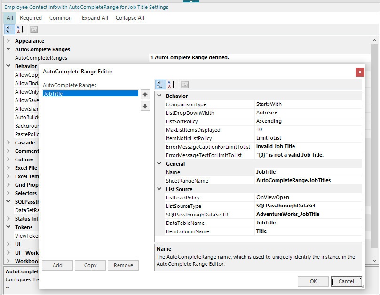The height and width of the screenshot is (295, 380).
Task: Click the ComparisonType property label
Action: [186, 104]
